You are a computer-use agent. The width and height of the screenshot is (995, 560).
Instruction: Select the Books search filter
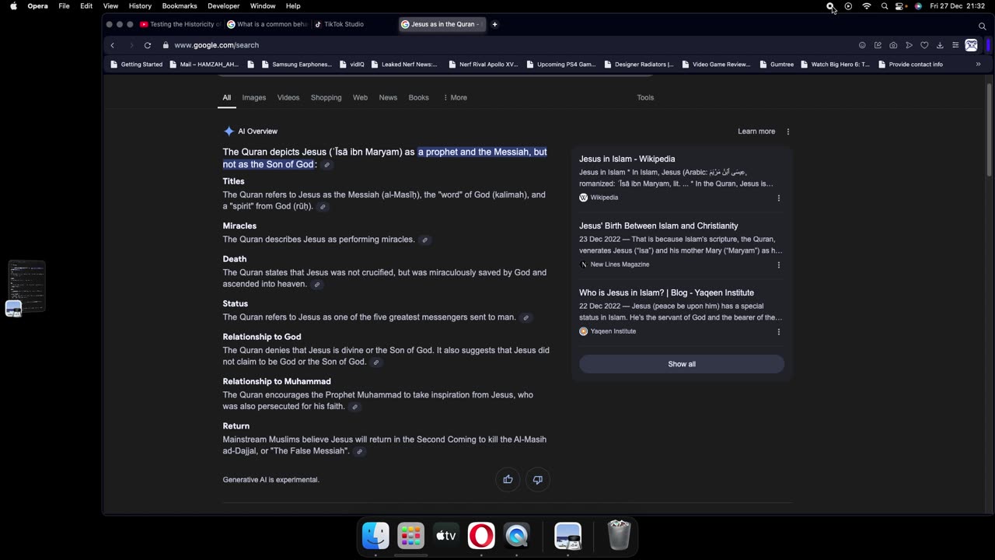418,97
